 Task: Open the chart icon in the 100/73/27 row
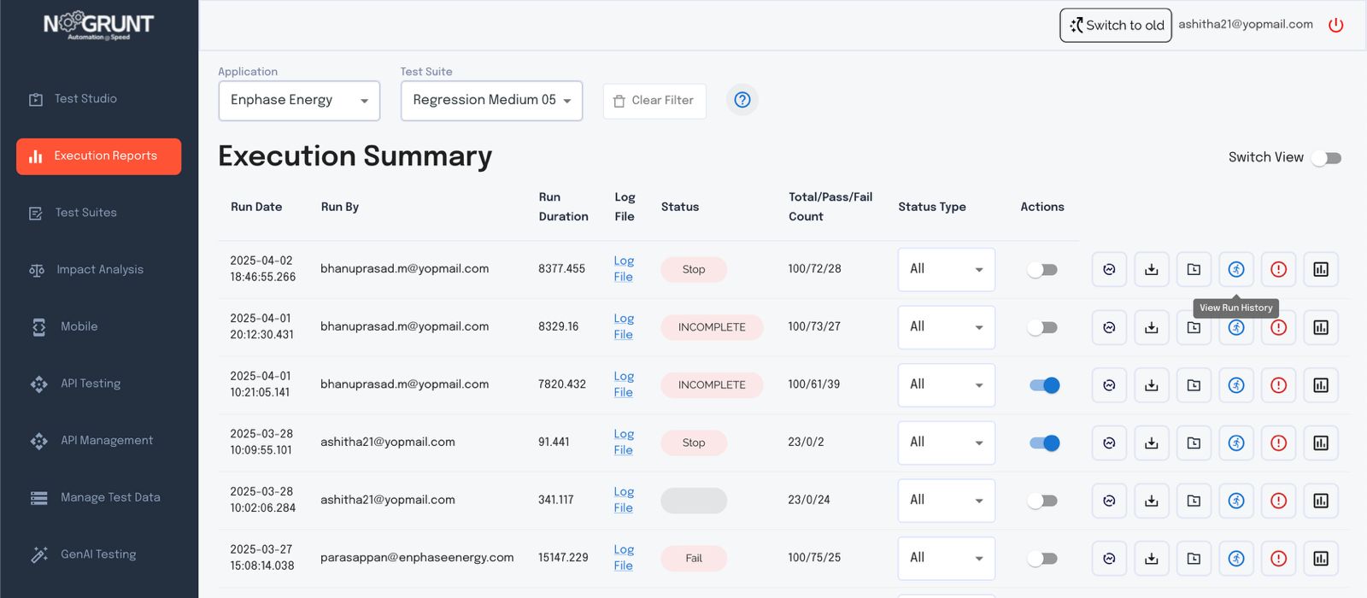click(1321, 327)
